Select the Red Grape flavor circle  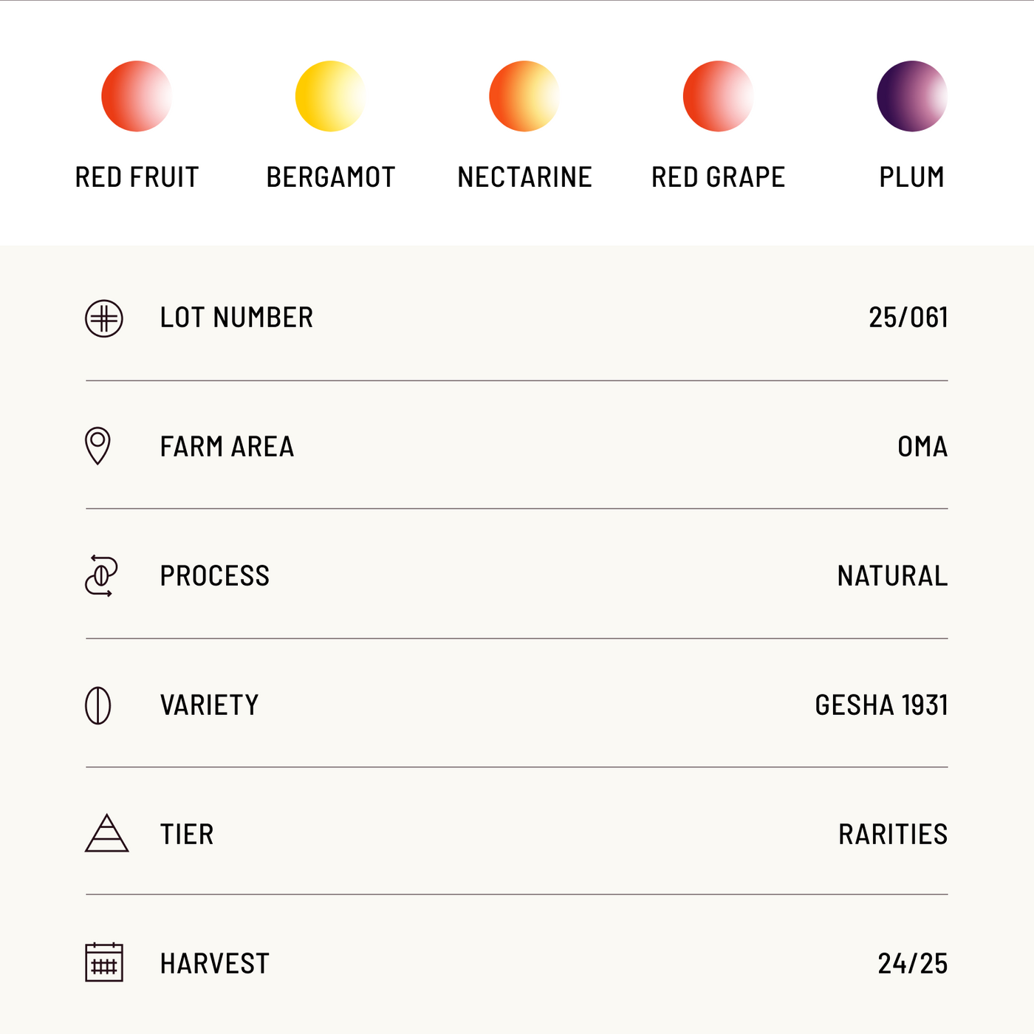coord(718,96)
